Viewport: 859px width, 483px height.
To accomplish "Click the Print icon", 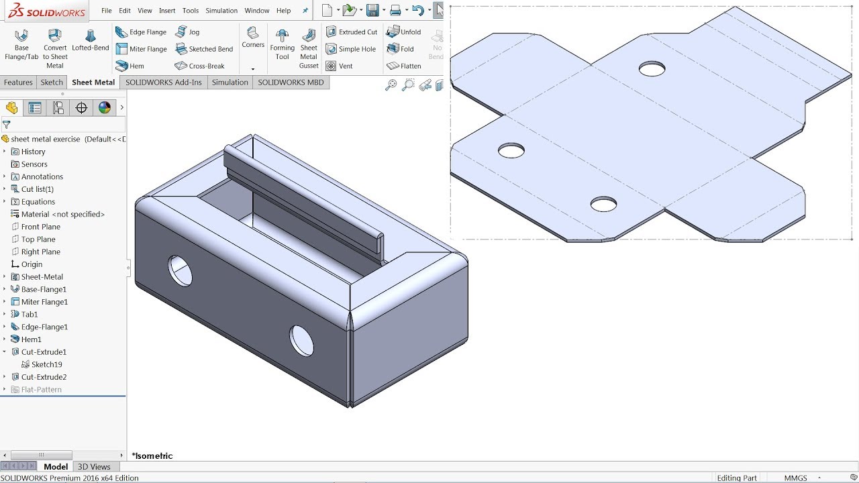I will coord(395,10).
